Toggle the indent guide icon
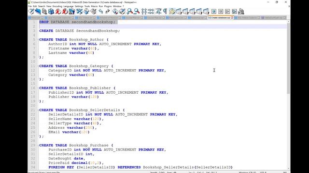 (x=172, y=12)
